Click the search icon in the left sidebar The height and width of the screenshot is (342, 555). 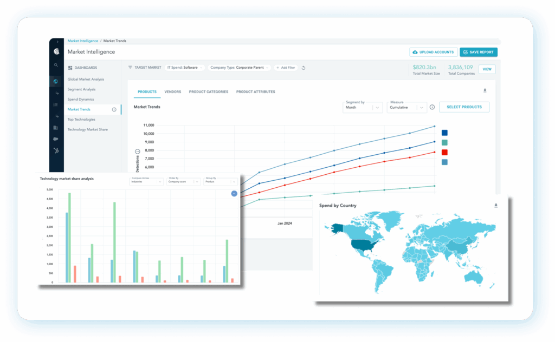pos(56,65)
